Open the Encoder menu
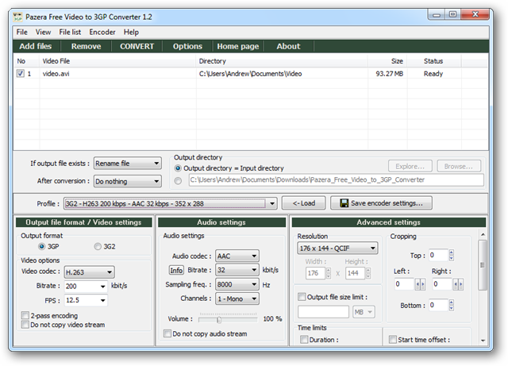This screenshot has height=366, width=508. (x=102, y=32)
